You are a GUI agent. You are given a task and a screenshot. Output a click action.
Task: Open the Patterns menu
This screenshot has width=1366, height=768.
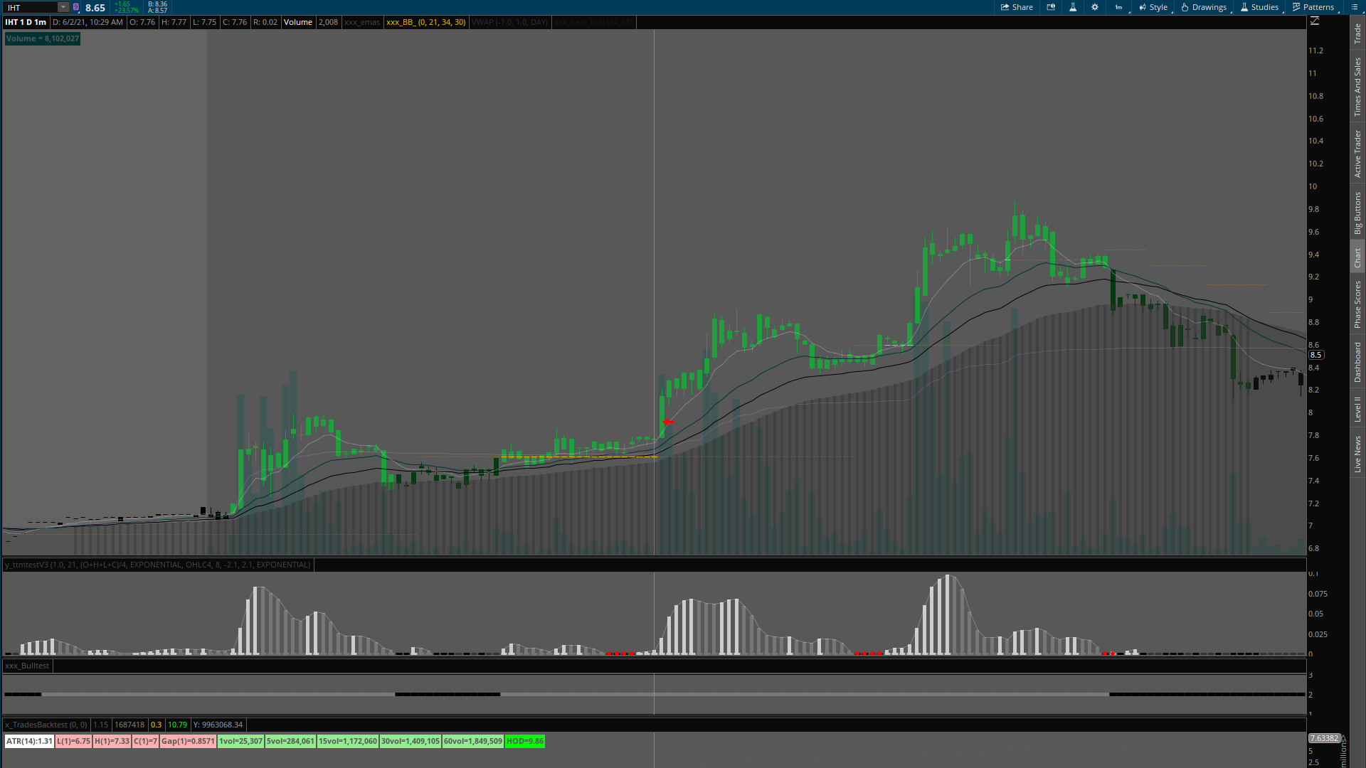click(x=1313, y=7)
